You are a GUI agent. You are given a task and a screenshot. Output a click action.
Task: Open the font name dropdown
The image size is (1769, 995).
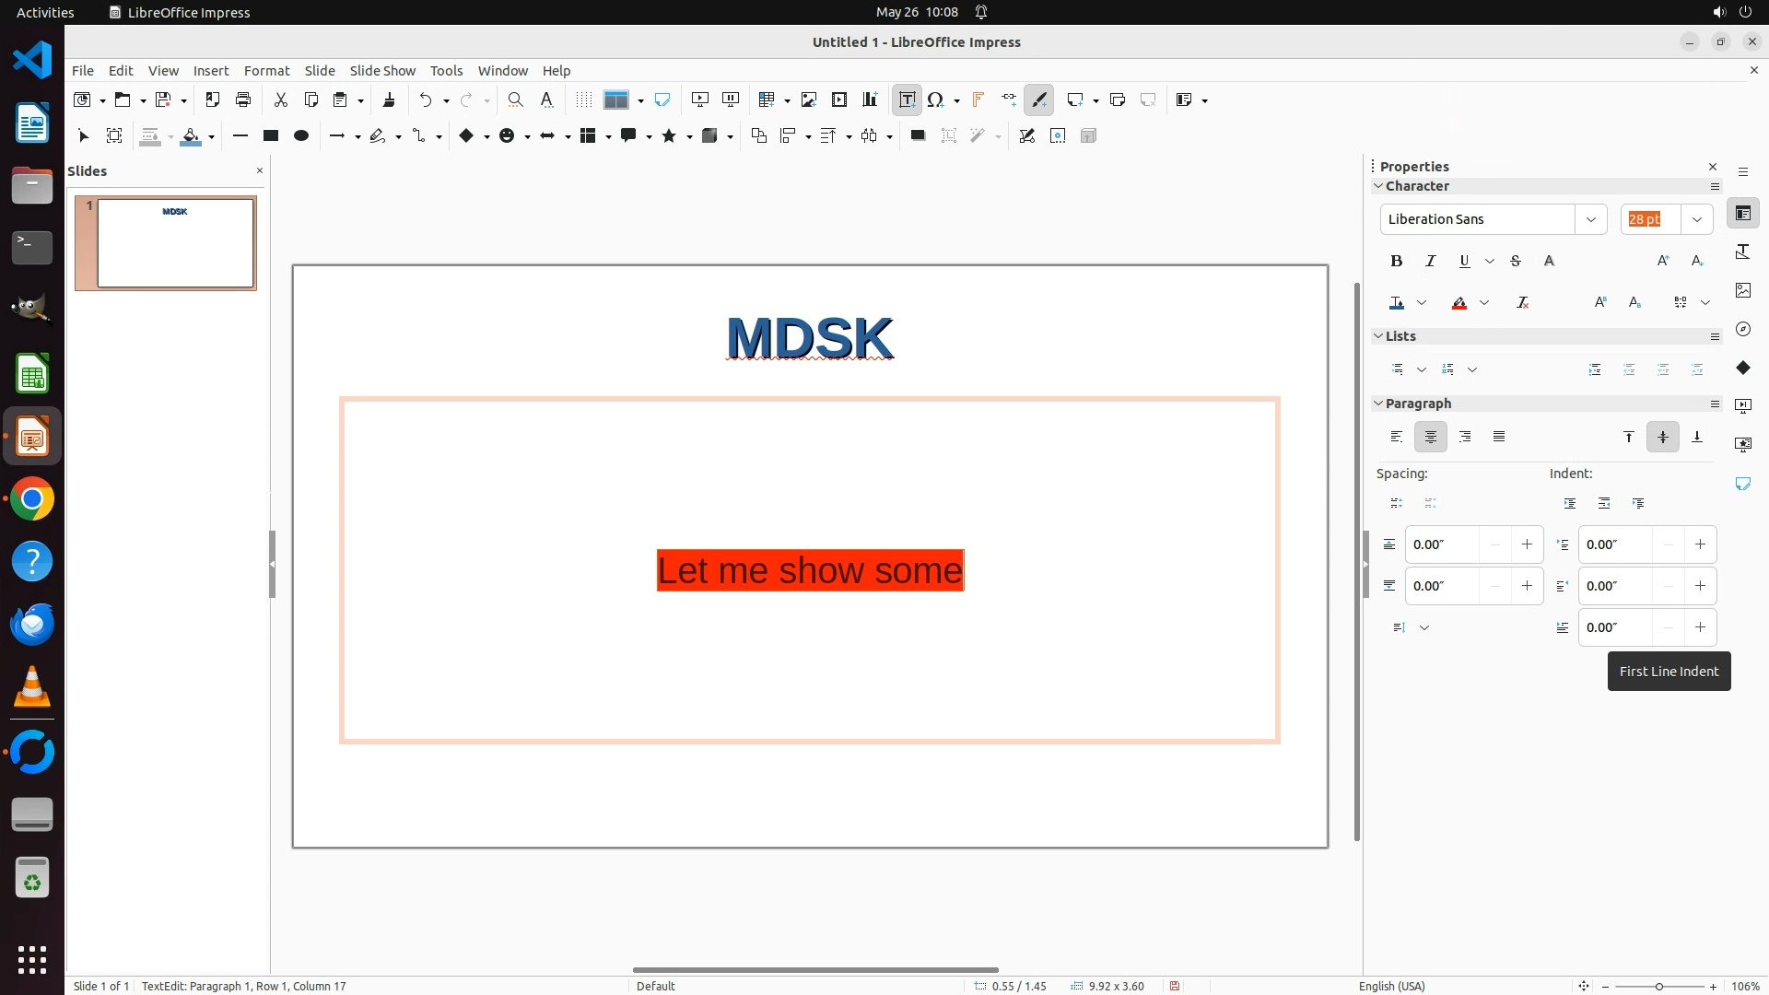point(1590,219)
